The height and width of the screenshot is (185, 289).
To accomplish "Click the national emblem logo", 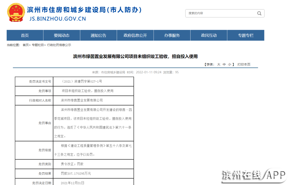I will point(16,13).
